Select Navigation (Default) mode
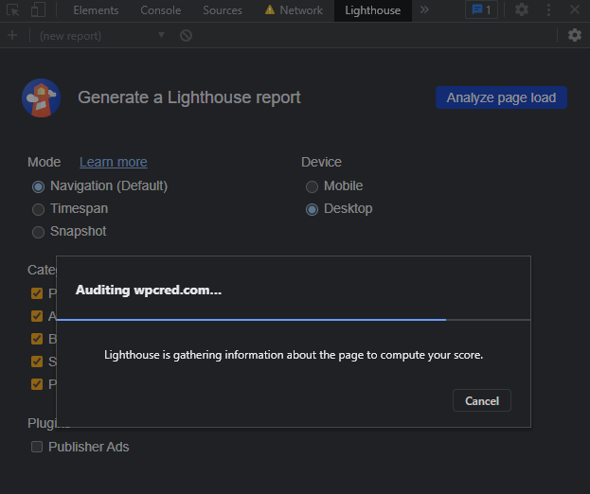The width and height of the screenshot is (590, 494). coord(99,186)
